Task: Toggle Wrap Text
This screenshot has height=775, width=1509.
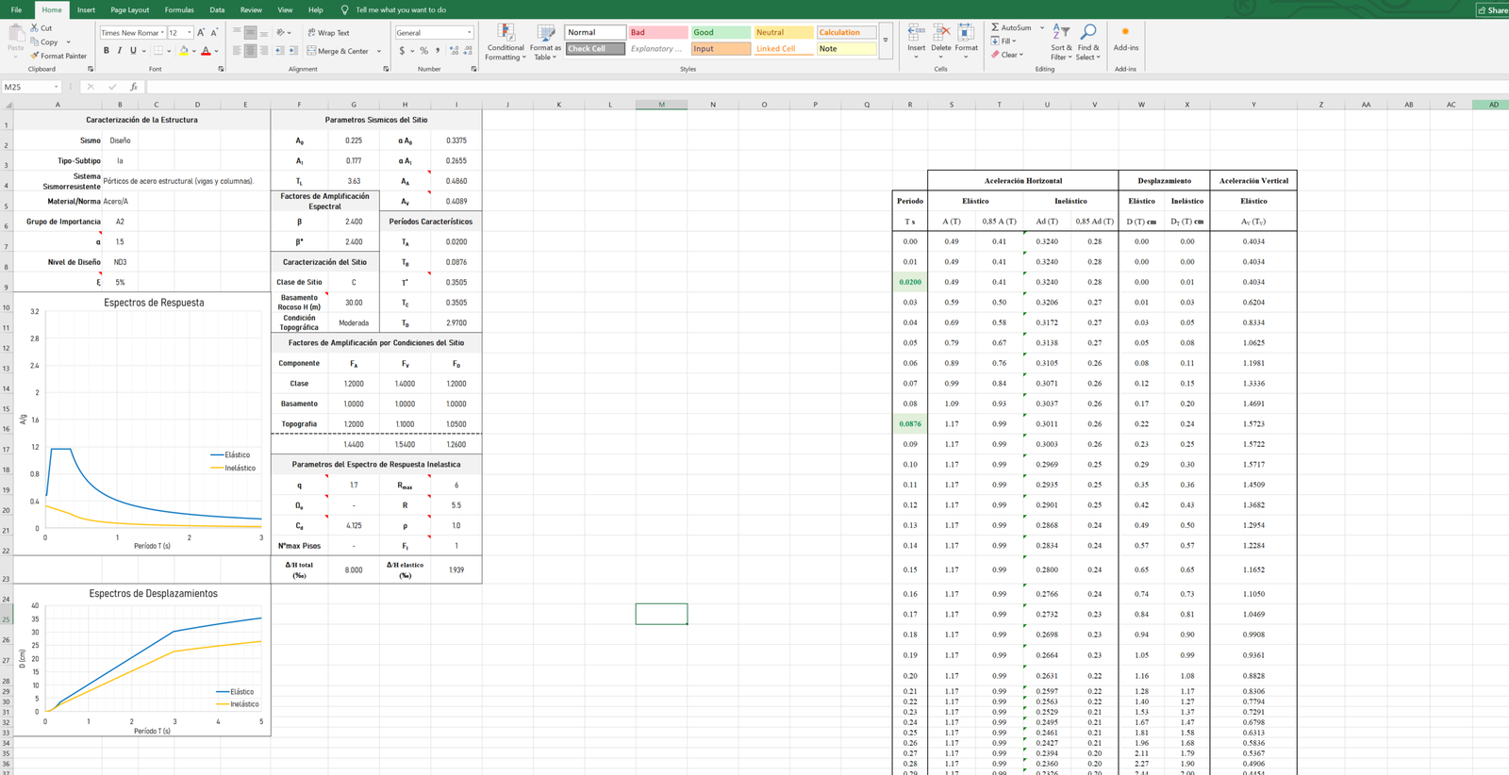Action: [x=328, y=32]
